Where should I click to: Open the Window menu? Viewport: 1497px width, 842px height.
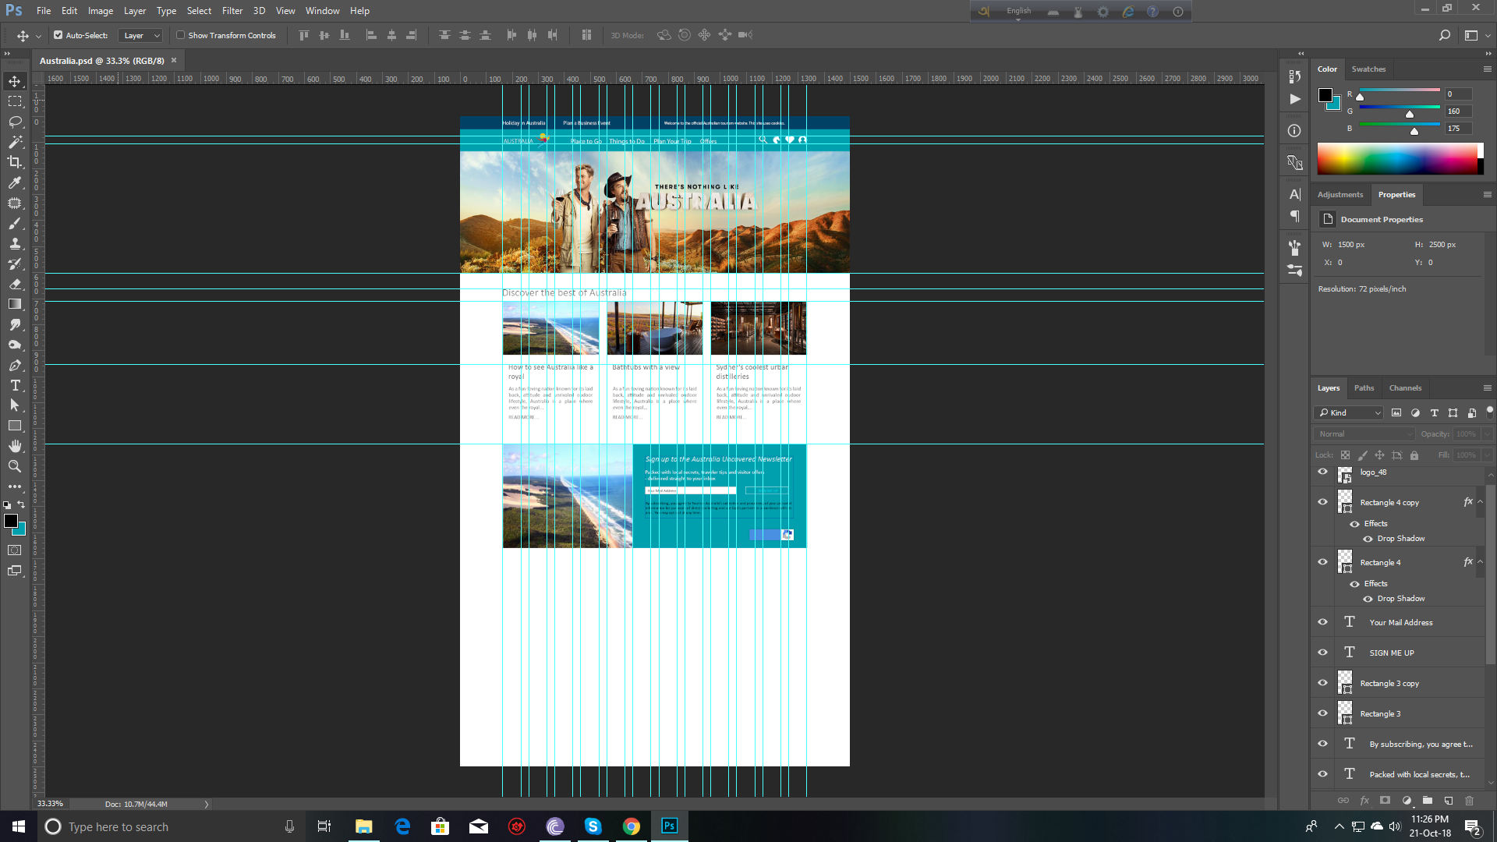click(x=323, y=11)
